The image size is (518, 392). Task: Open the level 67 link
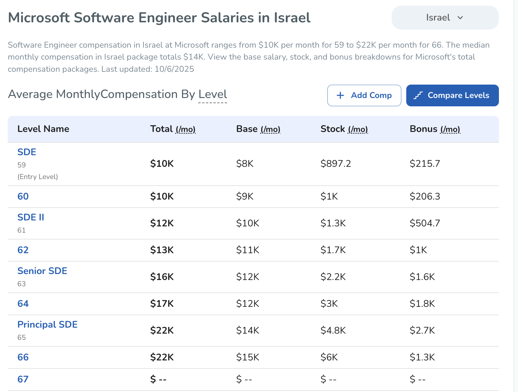tap(23, 379)
